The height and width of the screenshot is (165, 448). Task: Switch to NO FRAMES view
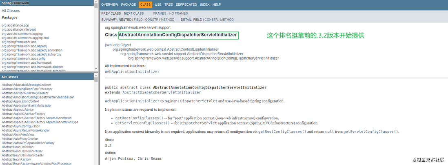pos(179,13)
